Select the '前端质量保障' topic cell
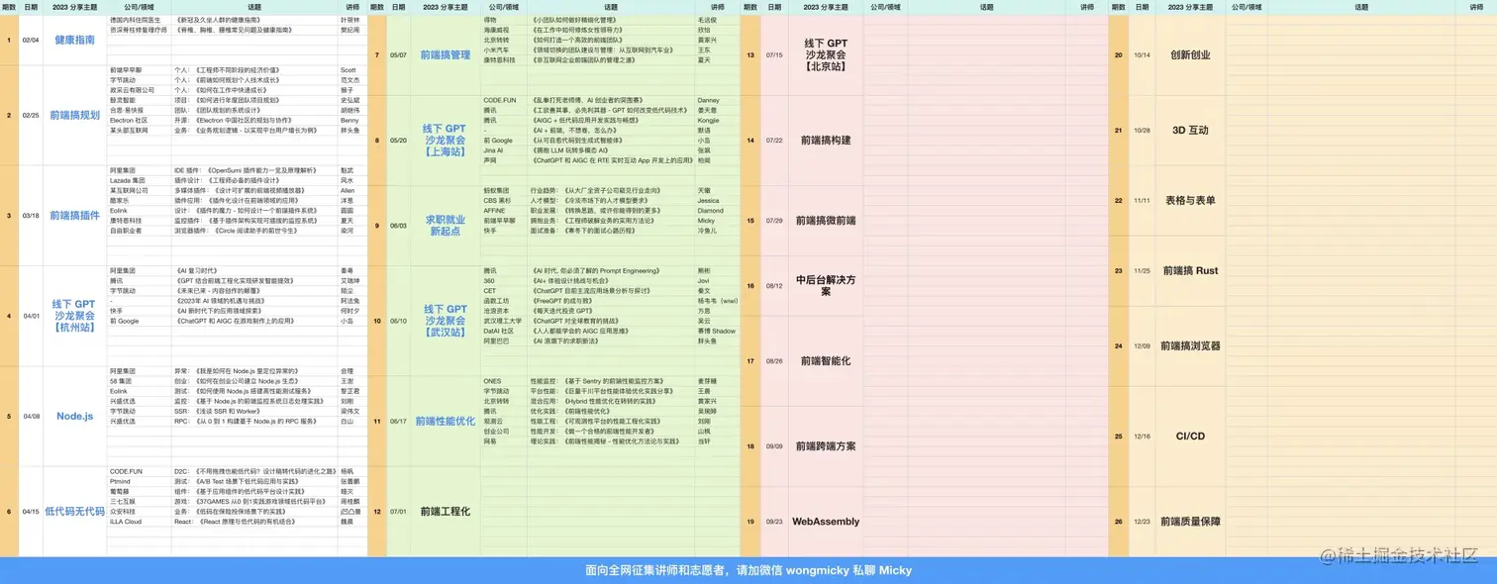1497x584 pixels. tap(1190, 522)
